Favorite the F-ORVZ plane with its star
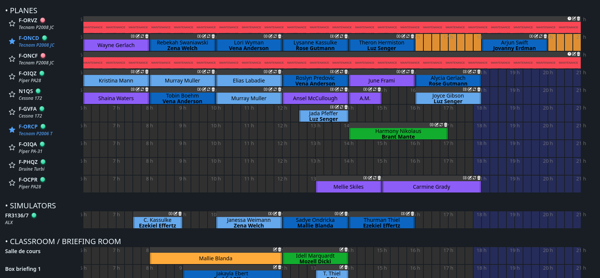Screen dimensions: 600x278 [x=12, y=24]
